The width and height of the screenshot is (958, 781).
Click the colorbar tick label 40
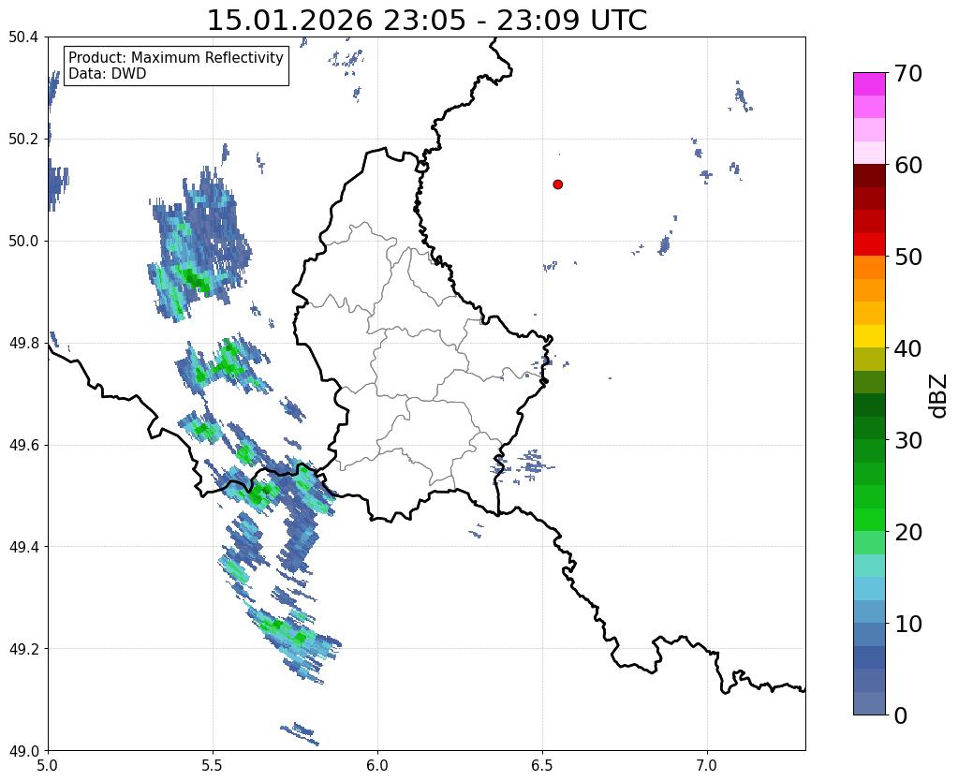[x=908, y=348]
